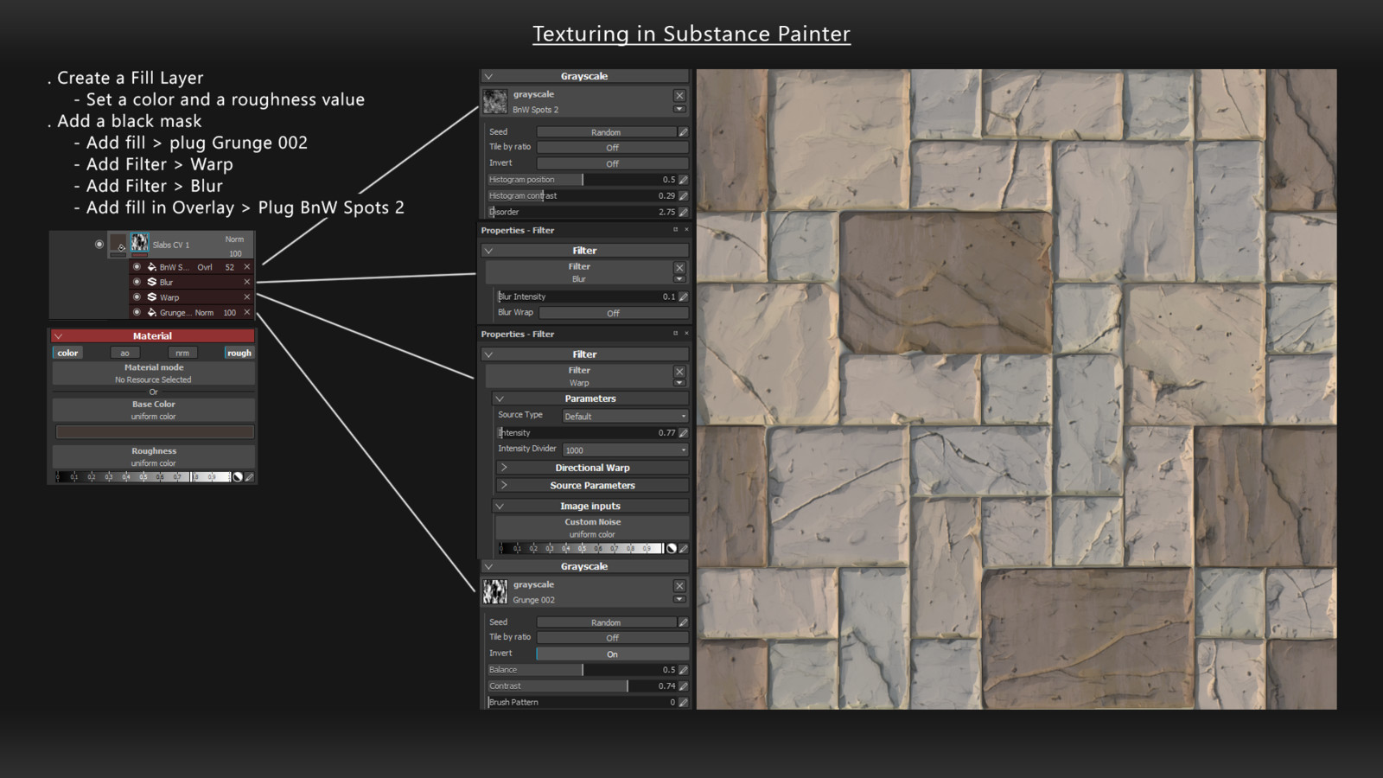
Task: Edit Warp Intensity pencil icon
Action: click(x=683, y=432)
